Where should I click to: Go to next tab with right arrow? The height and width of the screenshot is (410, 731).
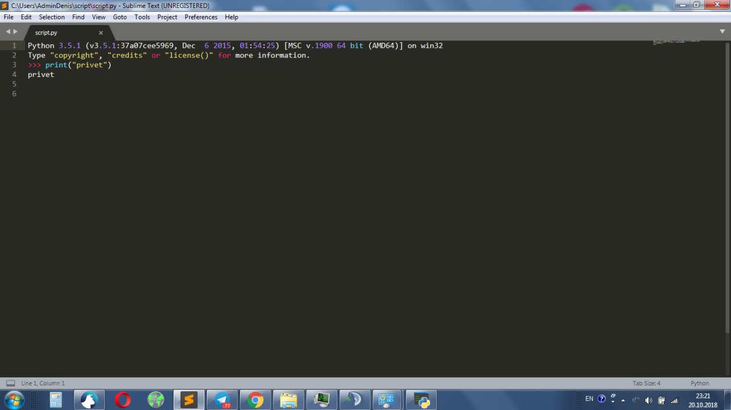15,31
